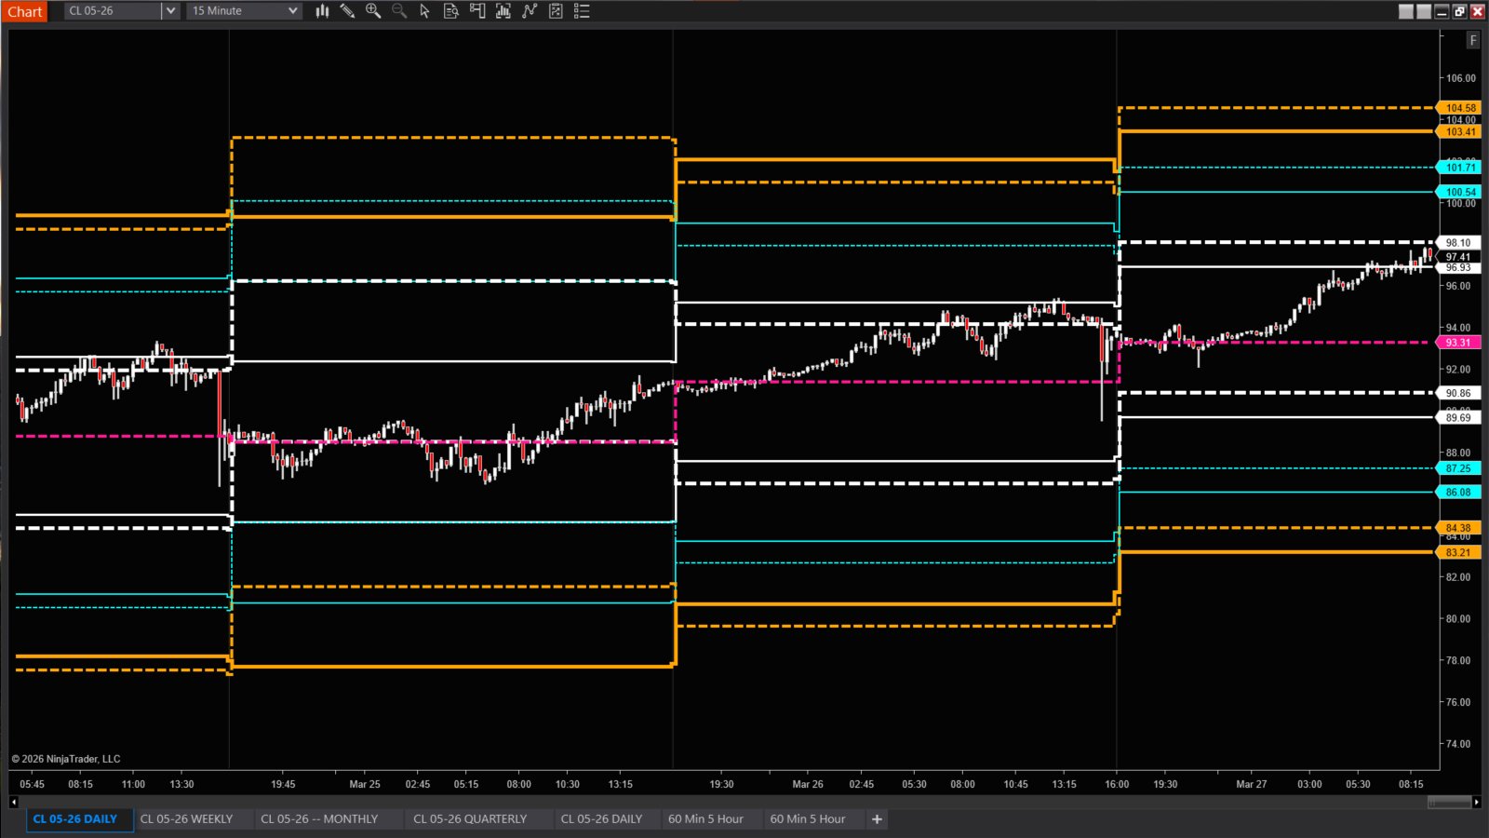Click the 84.38 orange price marker
The height and width of the screenshot is (838, 1489).
tap(1459, 528)
